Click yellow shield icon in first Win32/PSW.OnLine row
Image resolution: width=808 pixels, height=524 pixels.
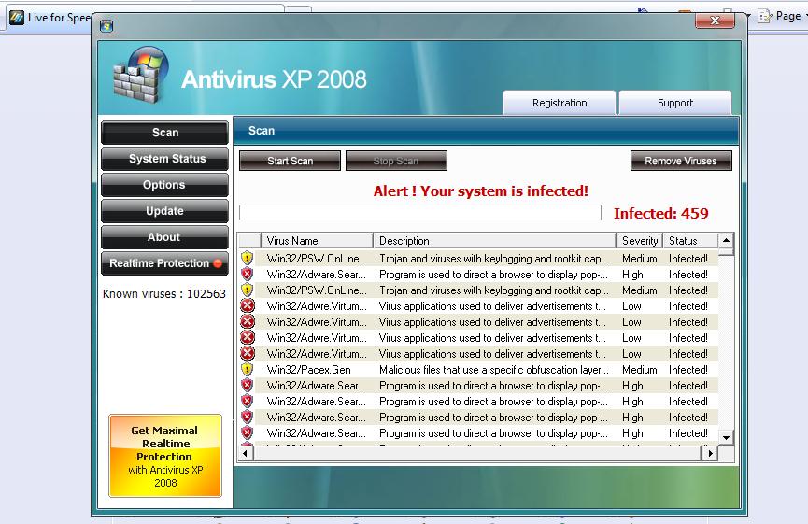[248, 258]
